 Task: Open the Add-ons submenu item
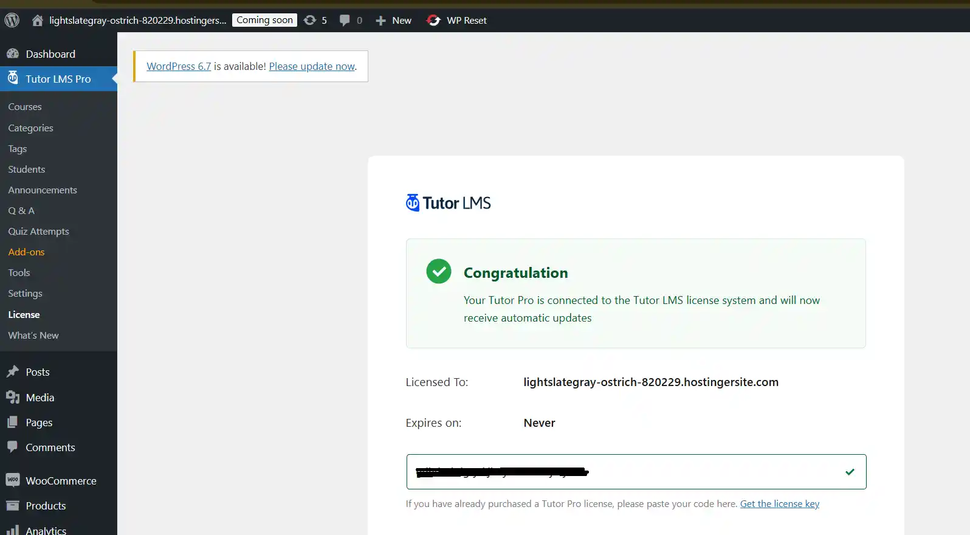[x=26, y=252]
